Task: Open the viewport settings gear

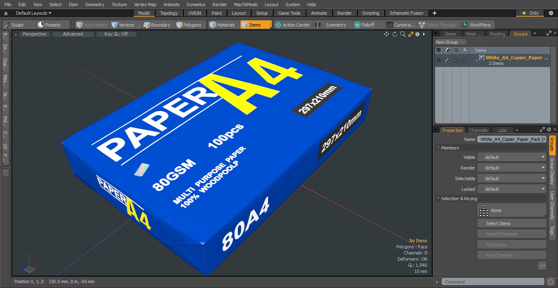Action: click(417, 34)
